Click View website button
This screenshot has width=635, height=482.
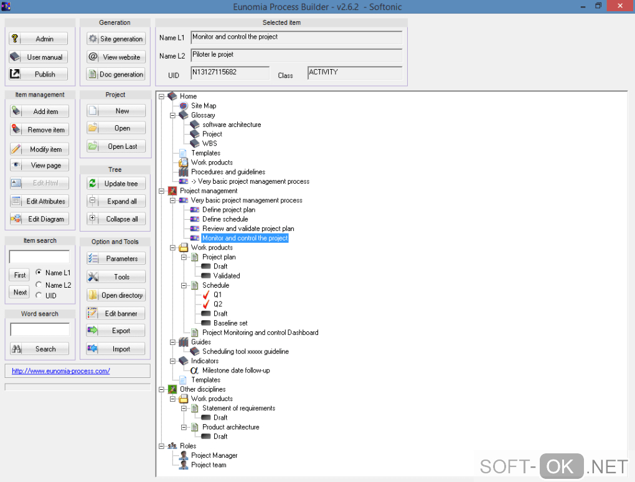click(x=116, y=57)
